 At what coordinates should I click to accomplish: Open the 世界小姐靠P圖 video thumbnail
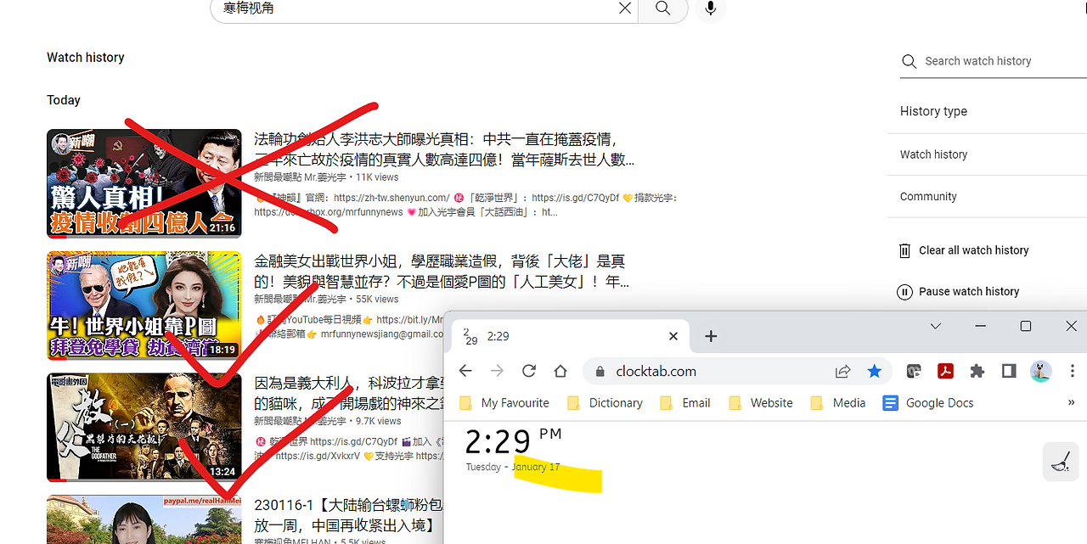click(144, 306)
